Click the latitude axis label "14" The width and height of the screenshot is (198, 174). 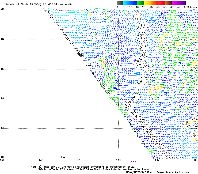2,99
